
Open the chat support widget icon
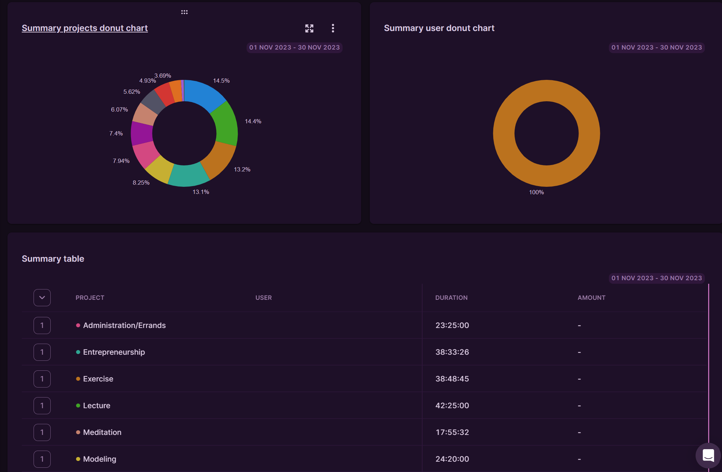coord(708,455)
